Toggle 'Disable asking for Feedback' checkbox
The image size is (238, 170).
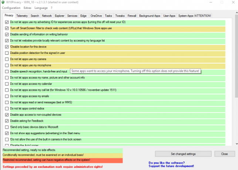pos(7,121)
